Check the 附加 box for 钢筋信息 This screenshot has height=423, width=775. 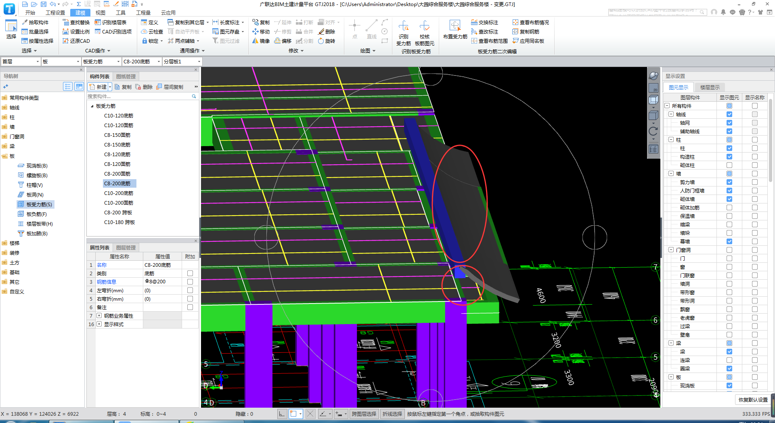coord(190,282)
